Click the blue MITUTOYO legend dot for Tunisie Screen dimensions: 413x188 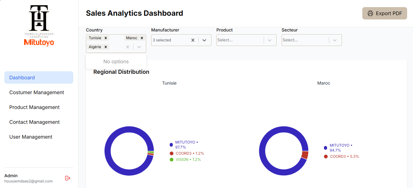171,145
